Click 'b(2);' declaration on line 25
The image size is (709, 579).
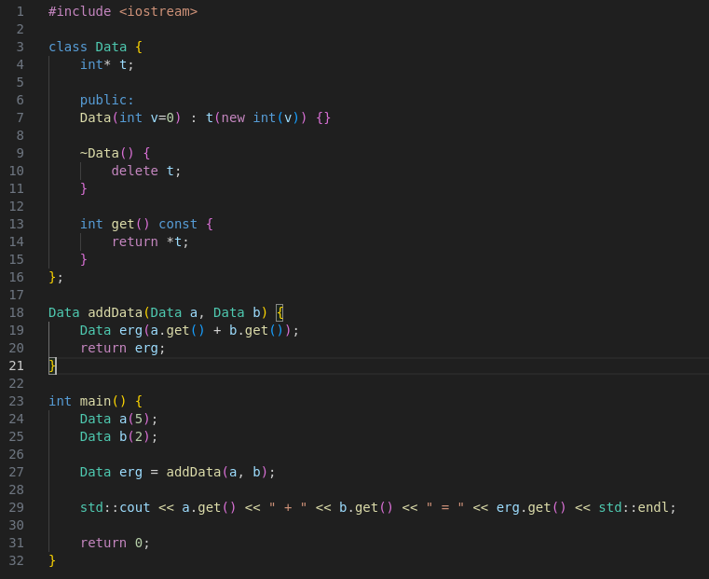point(139,436)
